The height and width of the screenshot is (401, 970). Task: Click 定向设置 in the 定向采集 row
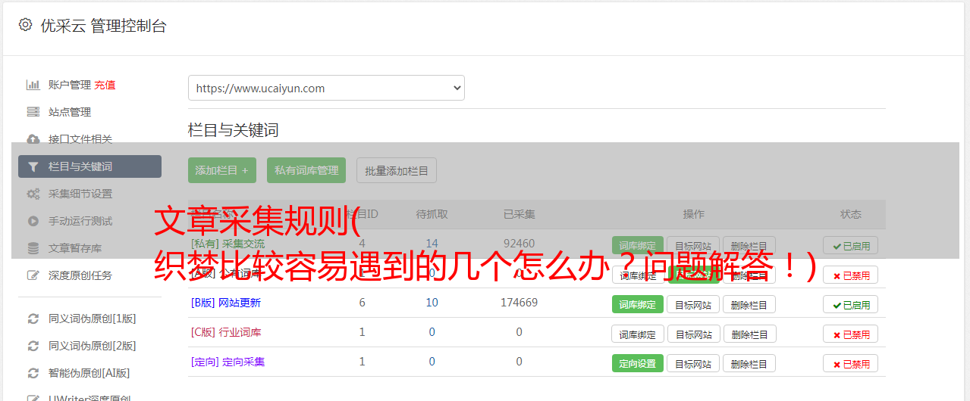tap(638, 363)
